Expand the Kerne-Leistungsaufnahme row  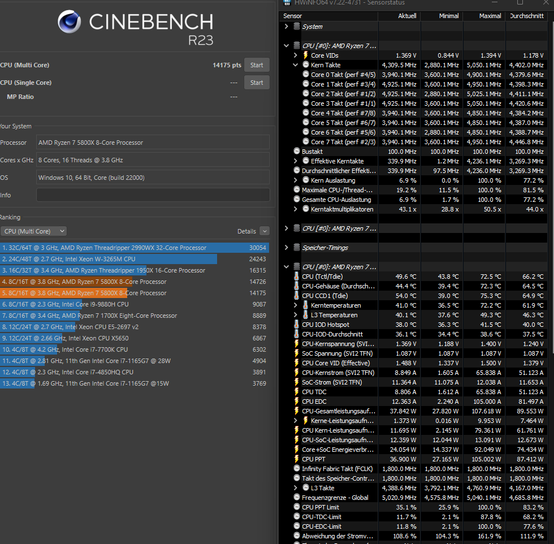[x=295, y=421]
